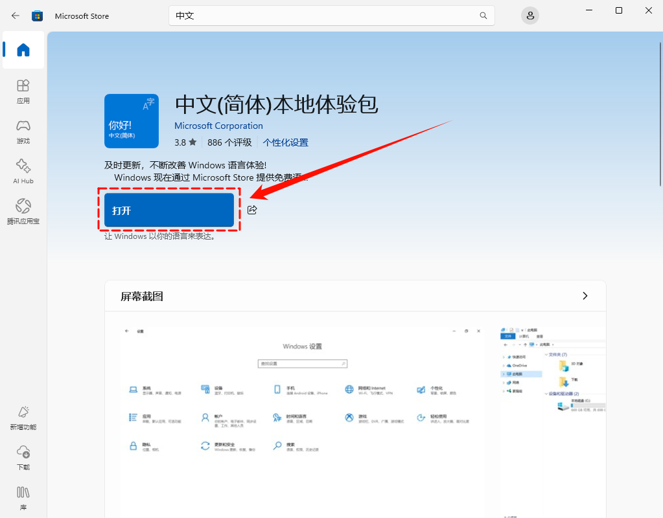The image size is (663, 518).
Task: Open the account profile icon
Action: pos(529,15)
